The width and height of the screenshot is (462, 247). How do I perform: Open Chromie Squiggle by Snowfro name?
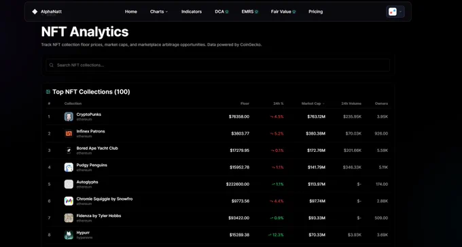click(x=105, y=199)
